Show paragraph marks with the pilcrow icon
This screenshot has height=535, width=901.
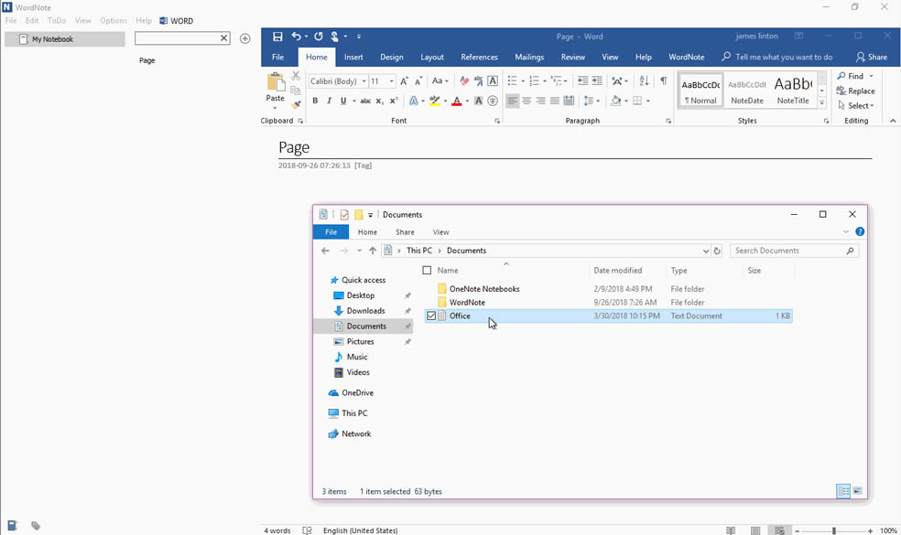(664, 81)
